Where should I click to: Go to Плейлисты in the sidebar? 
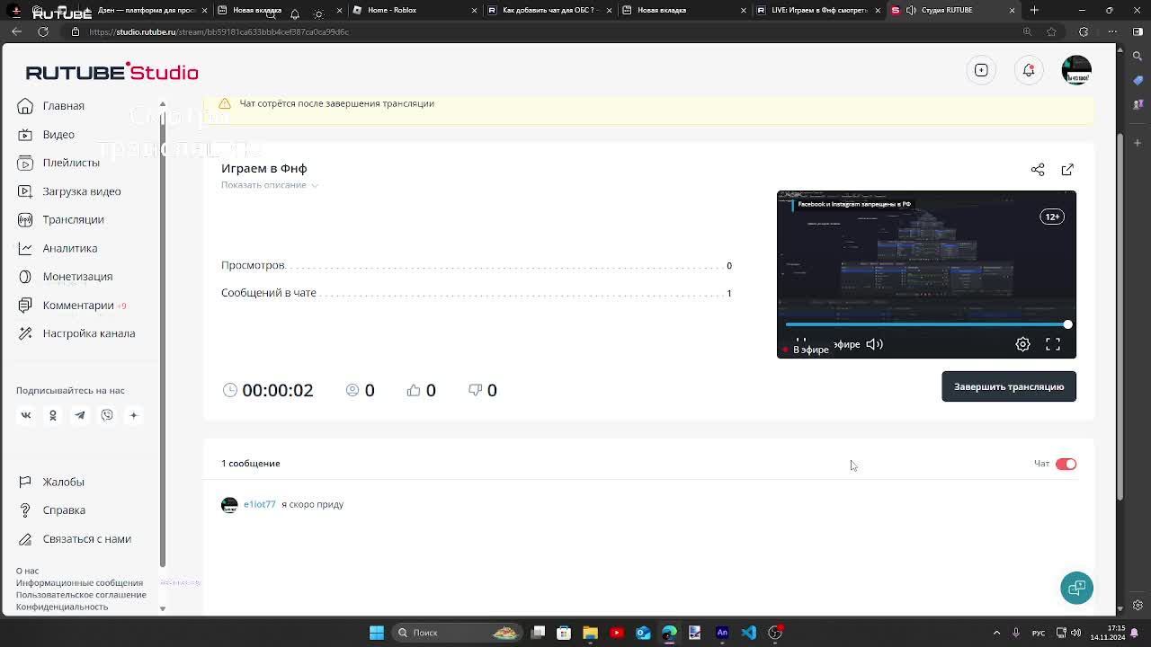(71, 163)
